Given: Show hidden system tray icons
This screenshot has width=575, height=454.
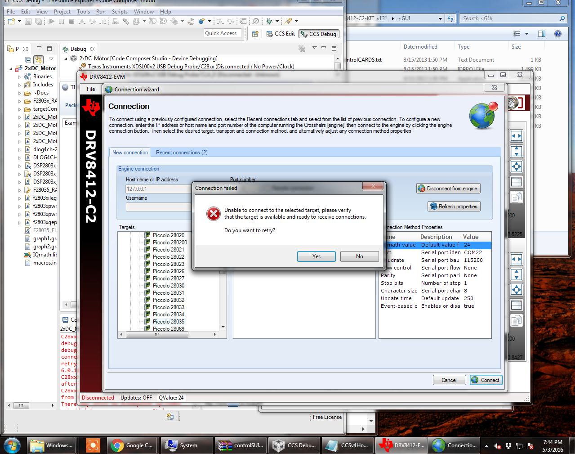Looking at the screenshot, I should tap(486, 446).
